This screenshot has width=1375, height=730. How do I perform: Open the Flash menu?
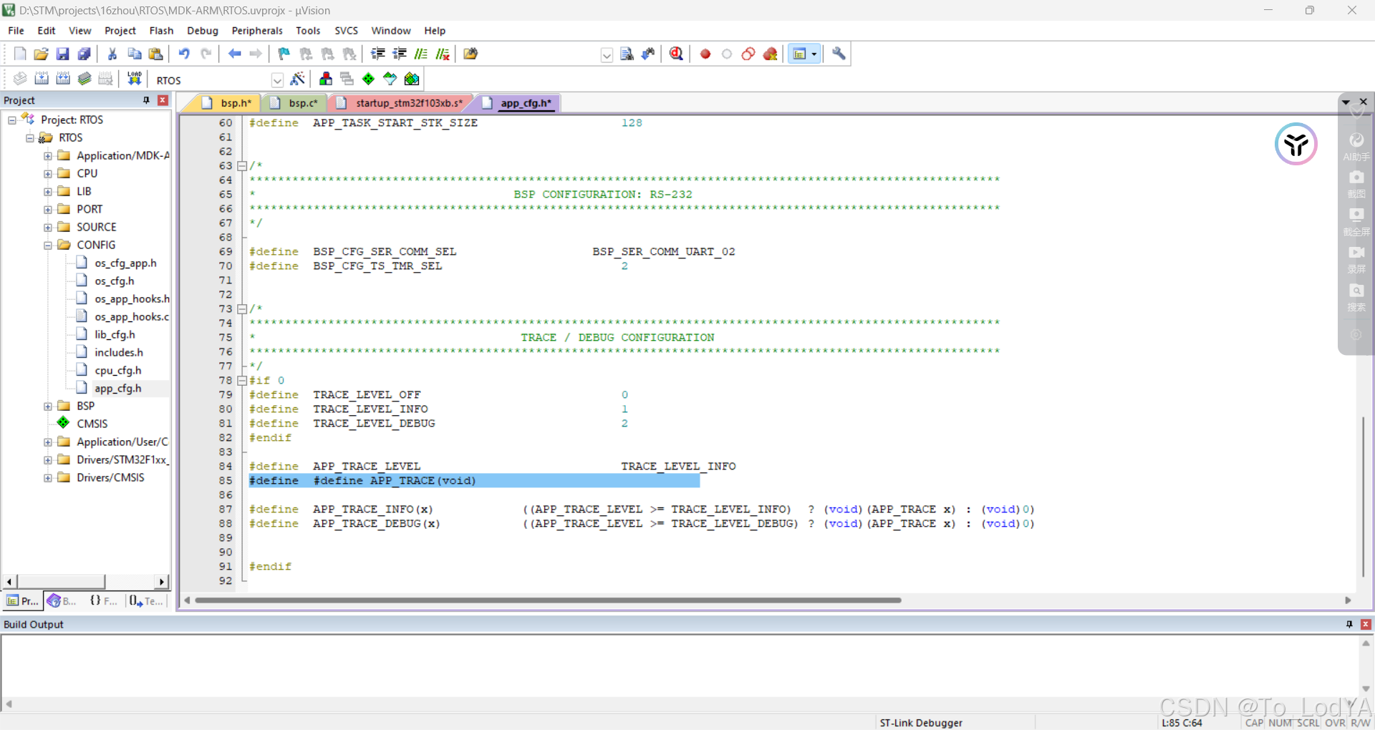click(x=161, y=31)
